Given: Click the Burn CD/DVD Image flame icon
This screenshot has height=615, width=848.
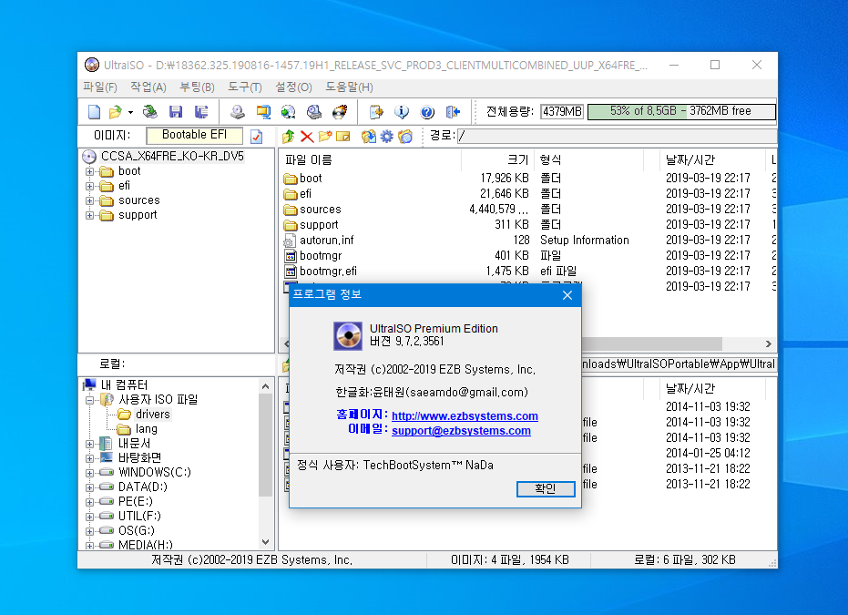Looking at the screenshot, I should click(340, 111).
